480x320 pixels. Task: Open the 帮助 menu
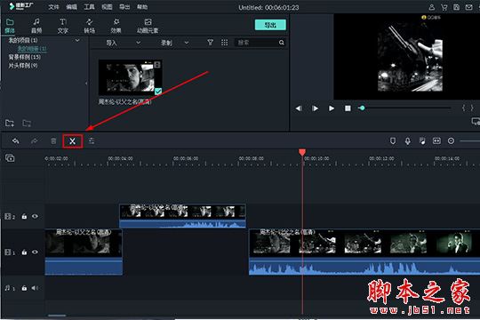[142, 7]
